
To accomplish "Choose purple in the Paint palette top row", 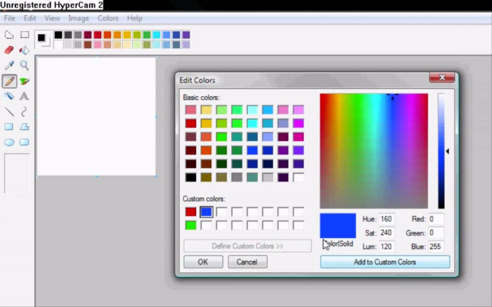I will (186, 35).
